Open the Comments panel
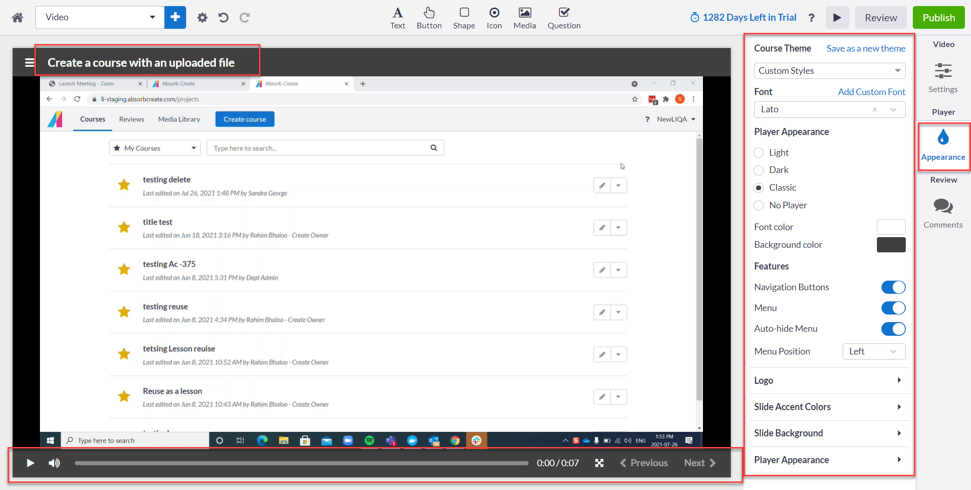This screenshot has height=490, width=971. pos(943,213)
